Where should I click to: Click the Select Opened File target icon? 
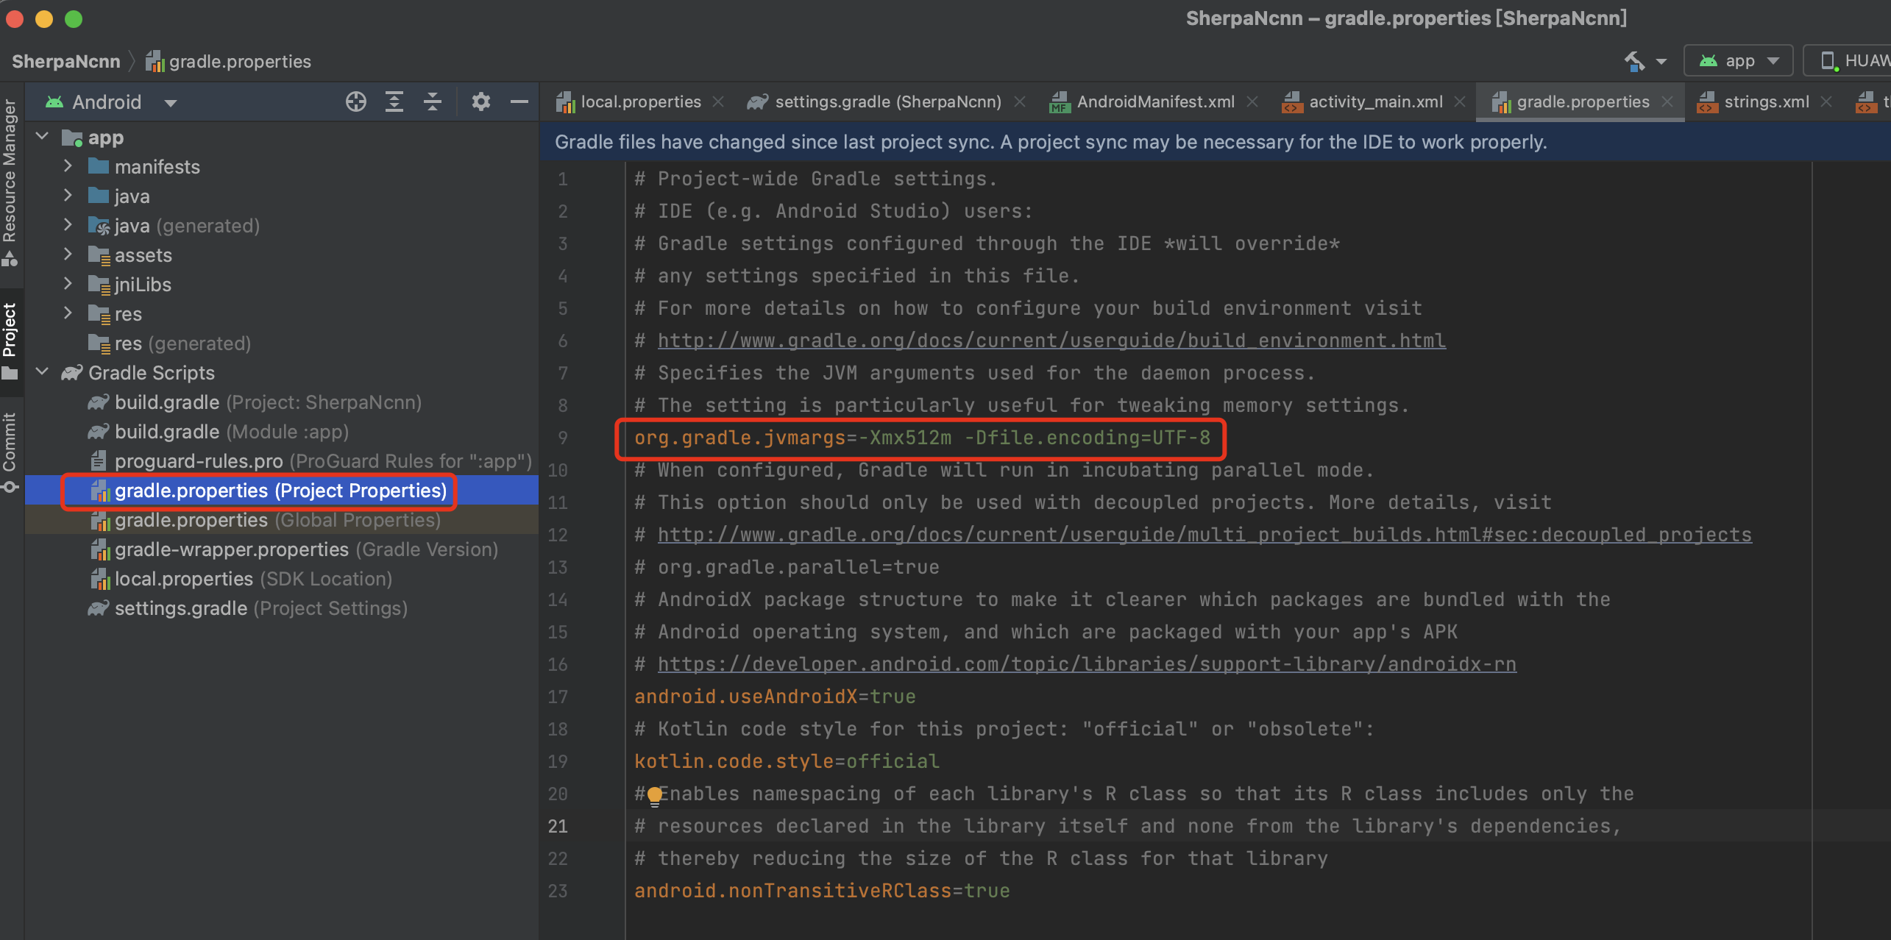(x=356, y=102)
